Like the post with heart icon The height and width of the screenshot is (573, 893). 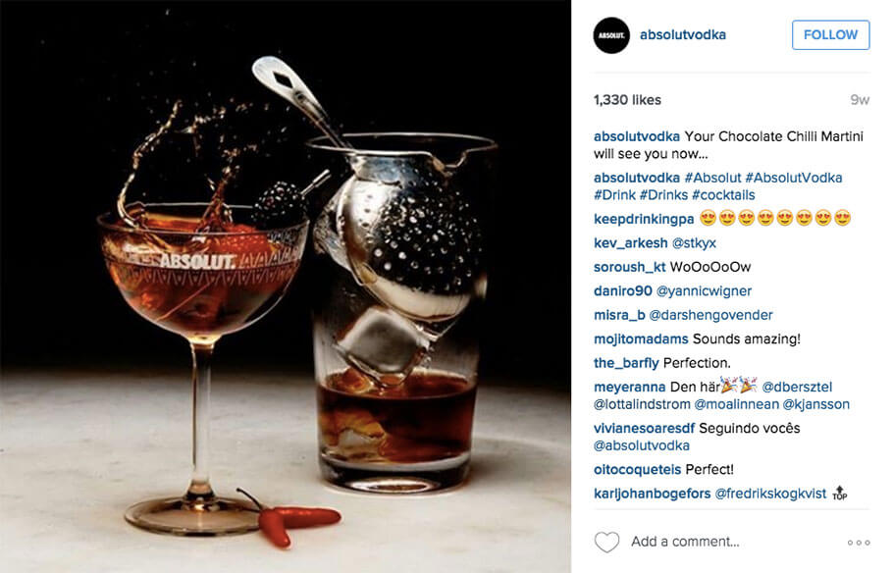(x=606, y=542)
